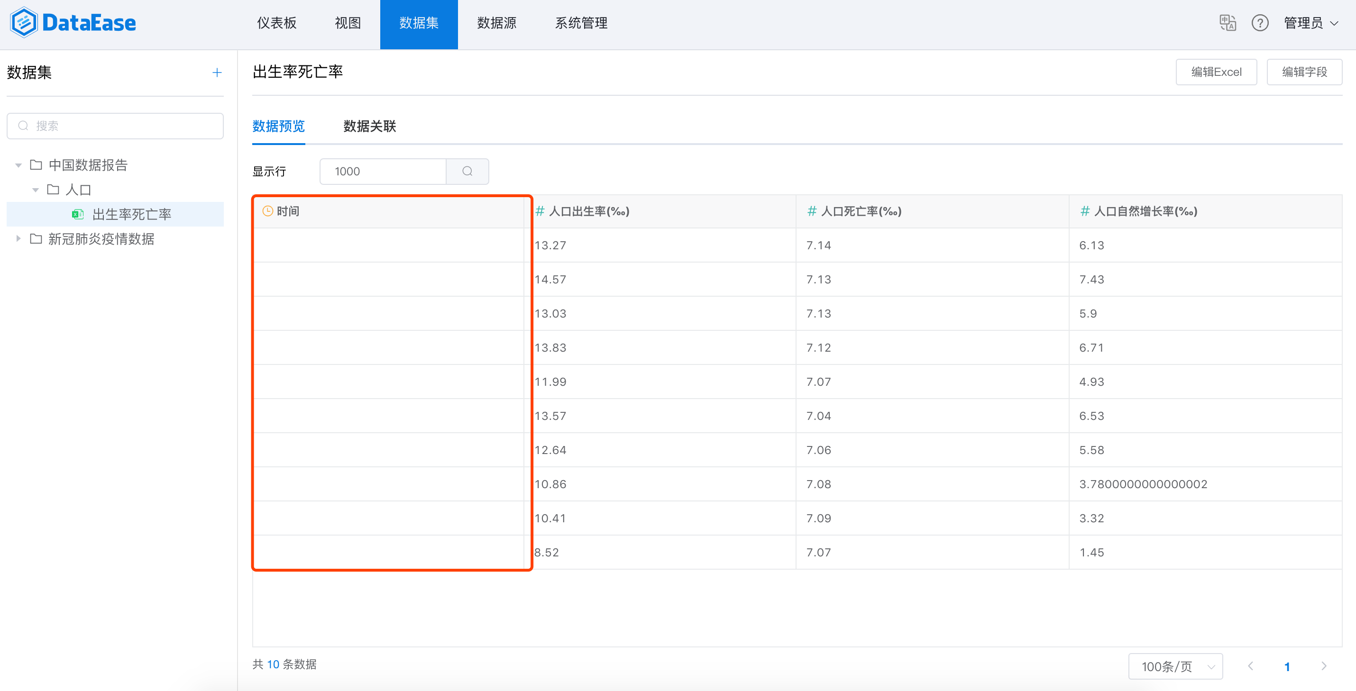
Task: Click the clock icon in 时间 header
Action: coord(267,211)
